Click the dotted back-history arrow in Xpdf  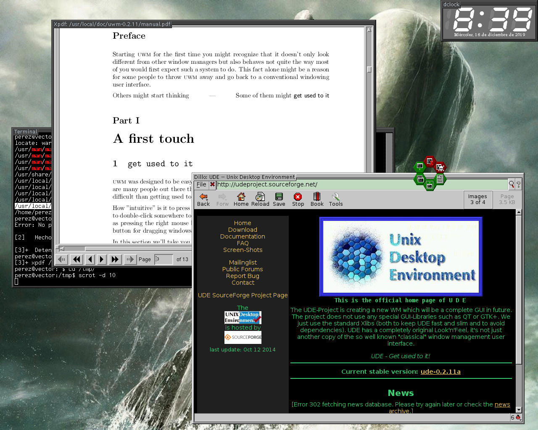pyautogui.click(x=62, y=260)
